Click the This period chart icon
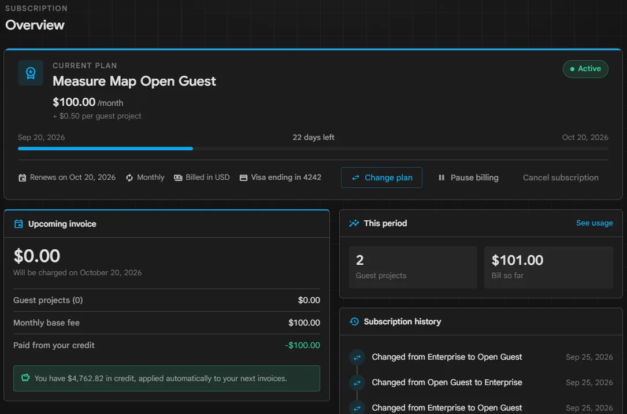This screenshot has height=414, width=627. (x=354, y=223)
